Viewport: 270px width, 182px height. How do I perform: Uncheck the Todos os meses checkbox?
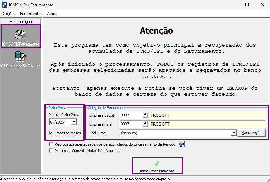point(51,133)
